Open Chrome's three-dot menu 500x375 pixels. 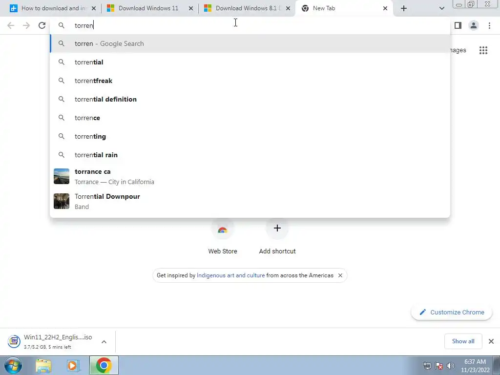489,25
